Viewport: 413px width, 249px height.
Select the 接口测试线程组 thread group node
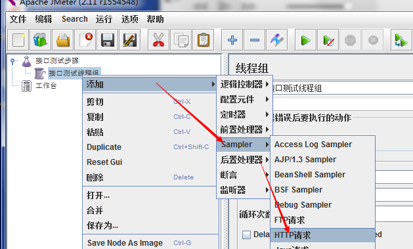click(x=74, y=73)
